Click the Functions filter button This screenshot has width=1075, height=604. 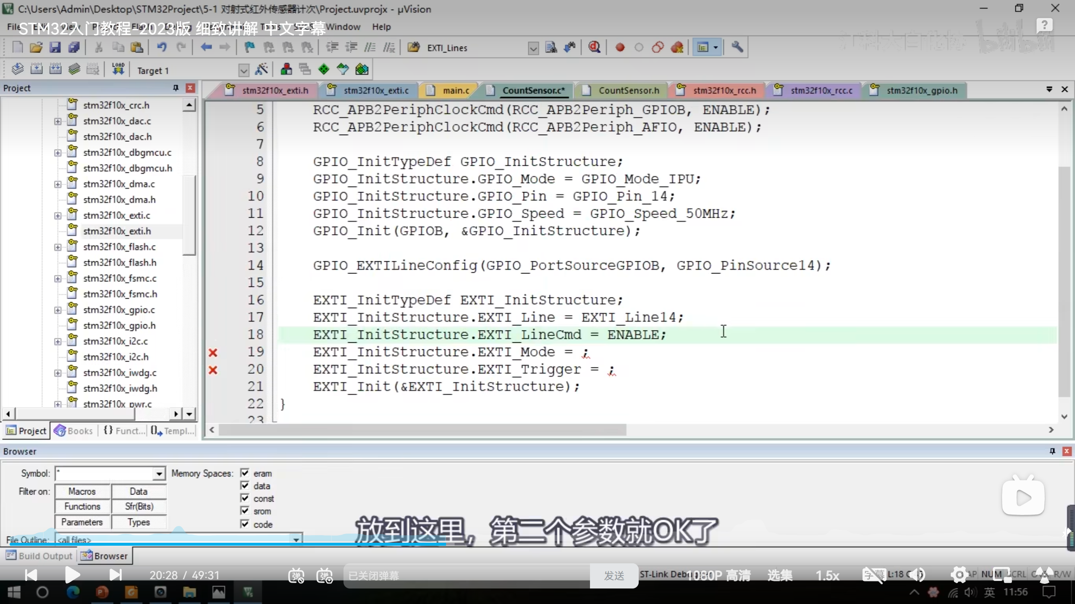point(82,507)
